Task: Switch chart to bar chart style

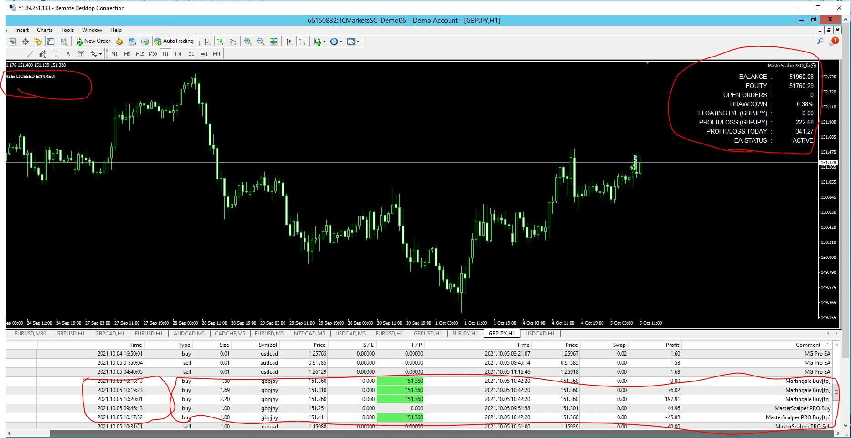Action: [207, 41]
